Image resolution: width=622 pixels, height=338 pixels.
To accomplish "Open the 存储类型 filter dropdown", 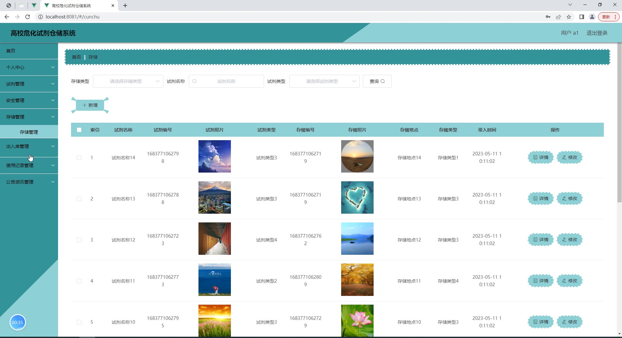I will click(128, 81).
